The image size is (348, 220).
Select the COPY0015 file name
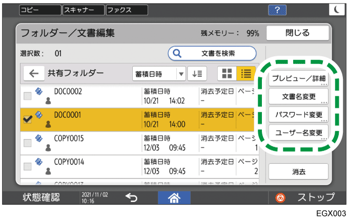(69, 138)
